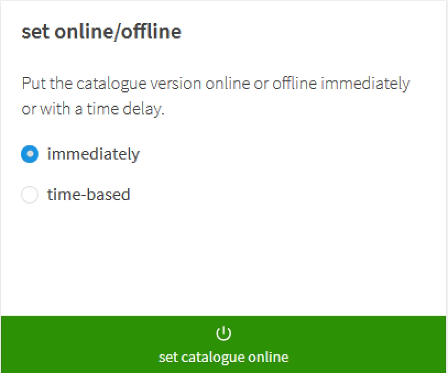
Task: Click "or with a time delay." text line
Action: (93, 110)
